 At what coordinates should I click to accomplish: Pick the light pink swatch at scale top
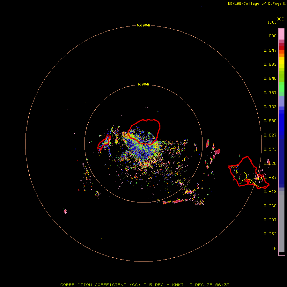[x=282, y=34]
